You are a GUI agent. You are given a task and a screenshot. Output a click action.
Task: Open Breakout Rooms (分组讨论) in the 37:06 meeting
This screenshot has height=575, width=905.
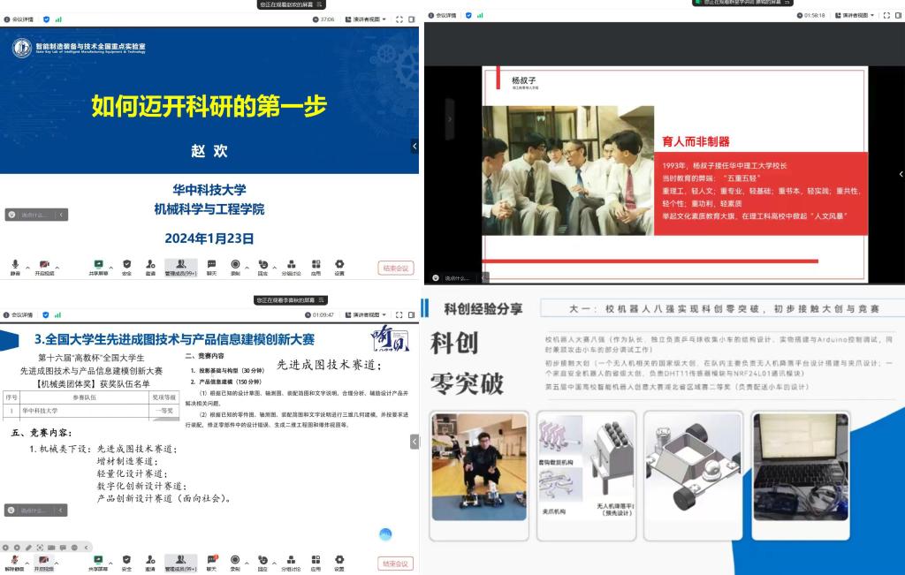[290, 265]
